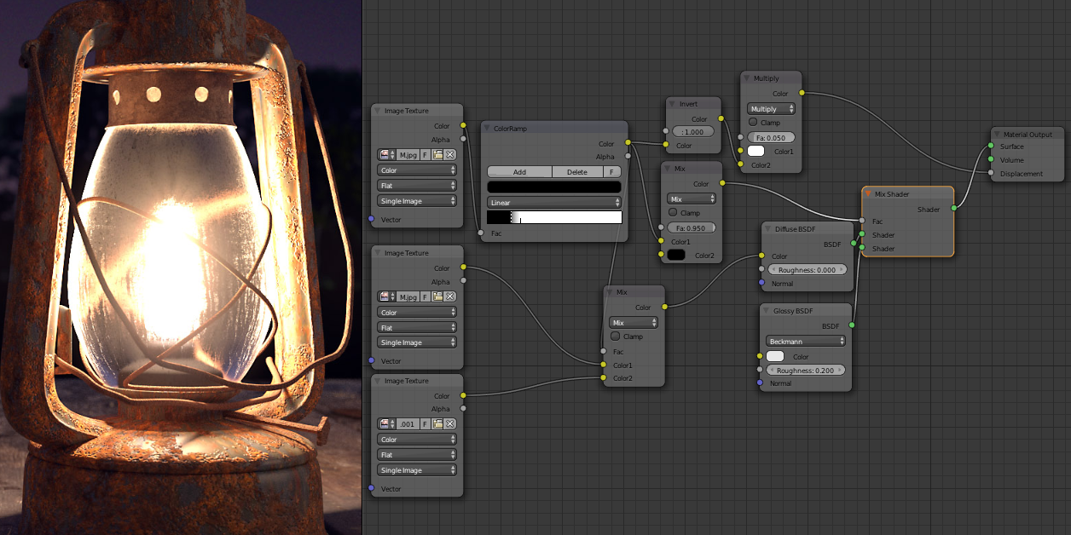This screenshot has height=535, width=1071.
Task: Click the Surface input socket on Material Output
Action: (x=991, y=147)
